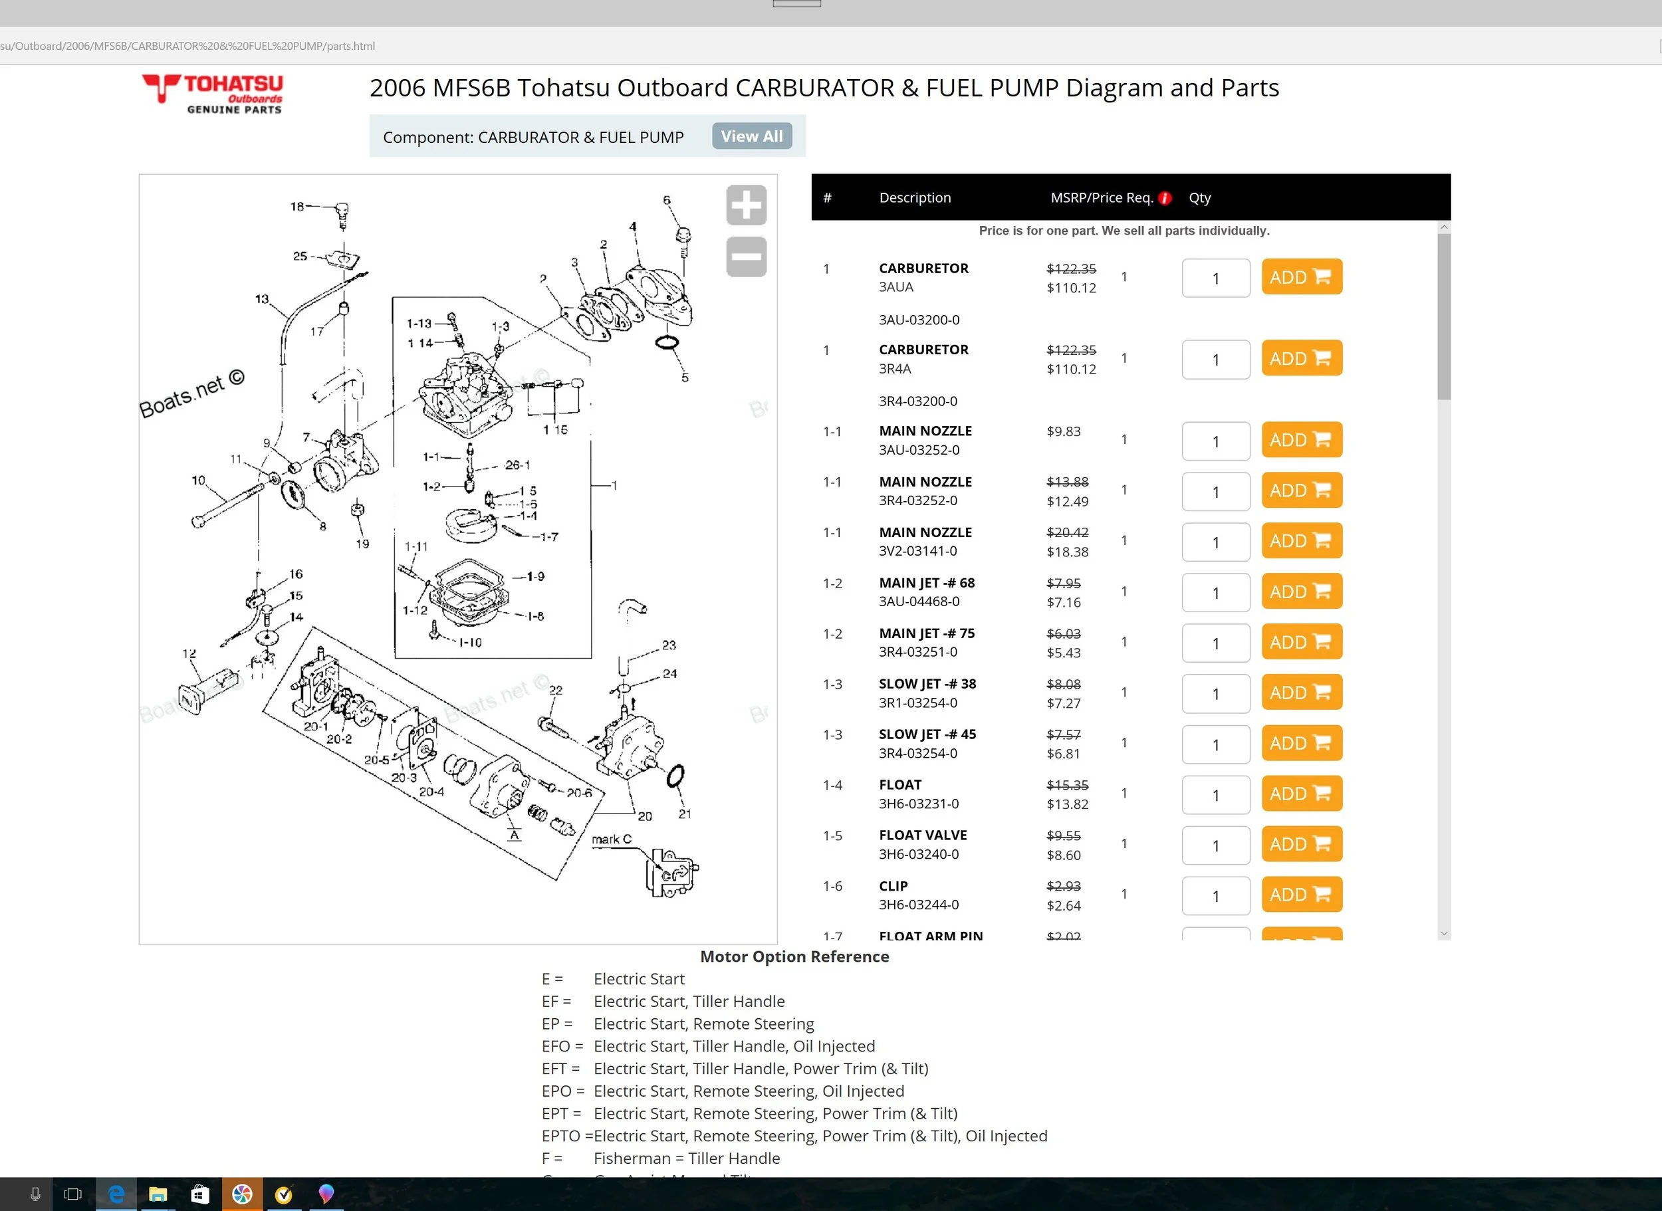Screen dimensions: 1662x1211
Task: Select part number 3AU-03200-0
Action: 919,320
